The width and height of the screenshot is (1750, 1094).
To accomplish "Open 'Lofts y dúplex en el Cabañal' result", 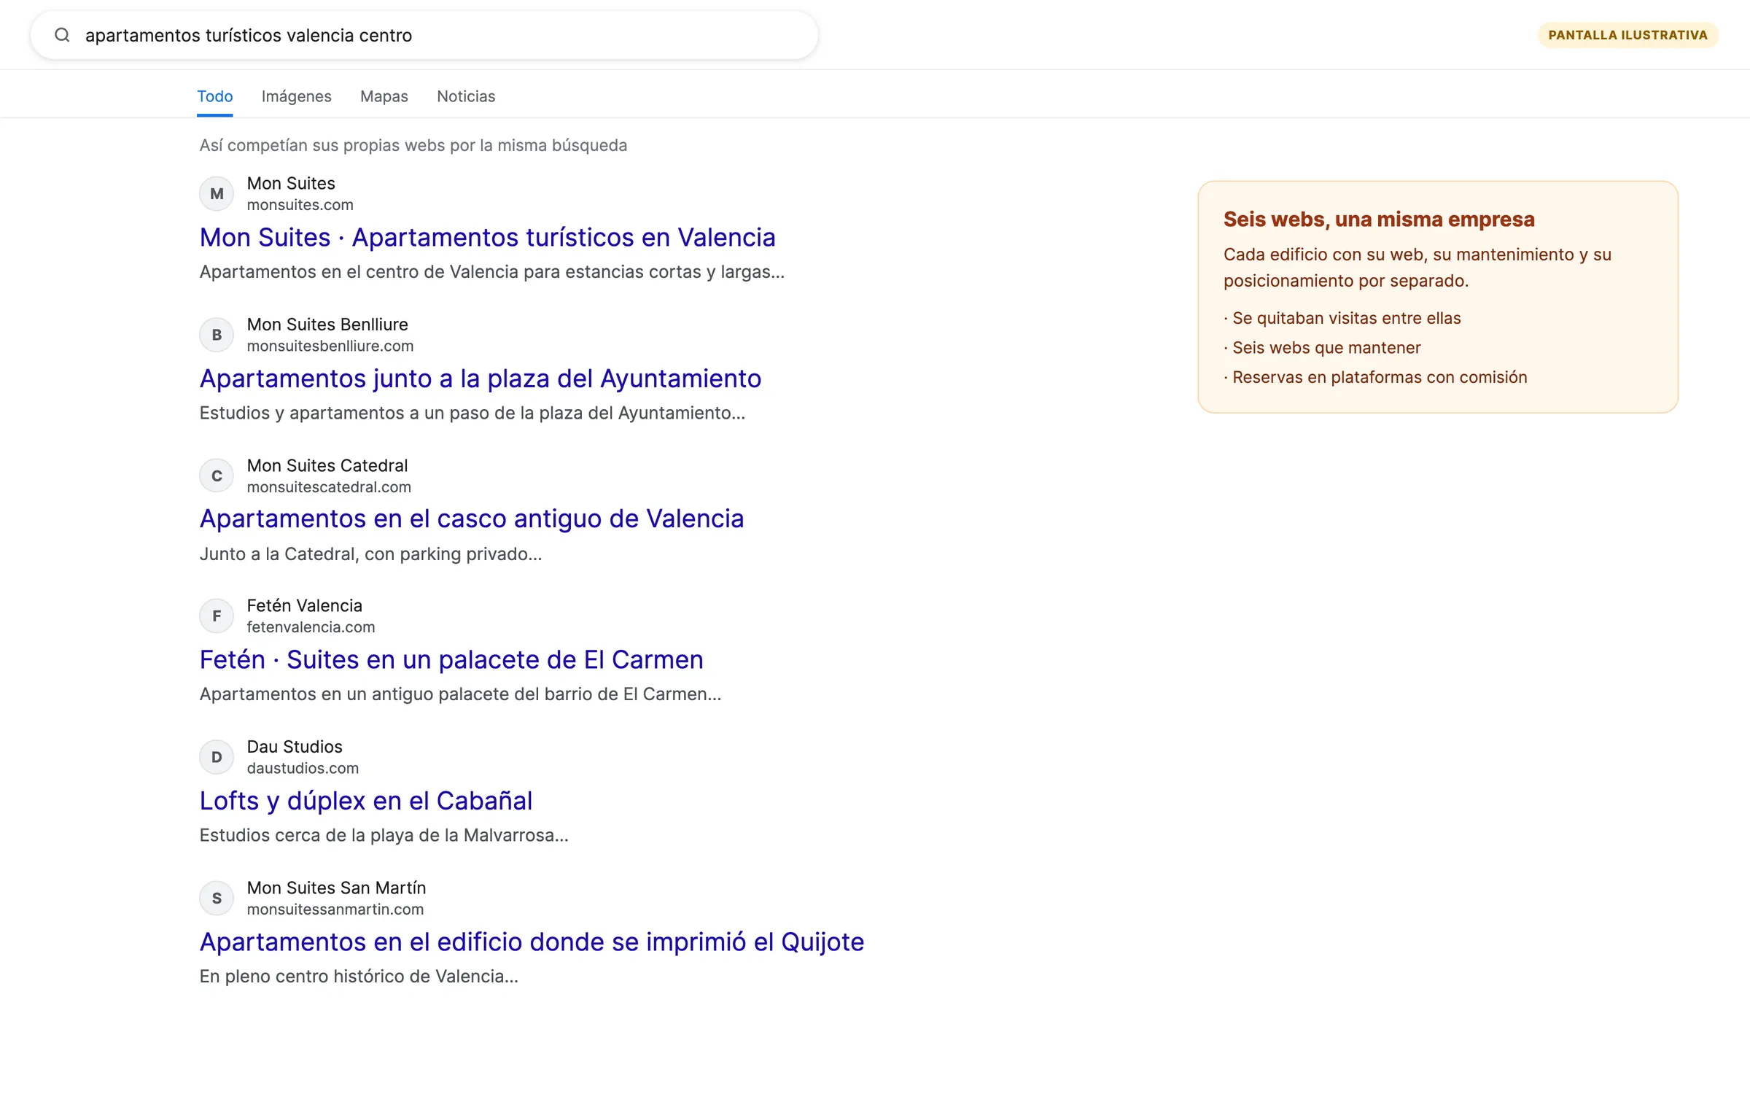I will [x=366, y=801].
